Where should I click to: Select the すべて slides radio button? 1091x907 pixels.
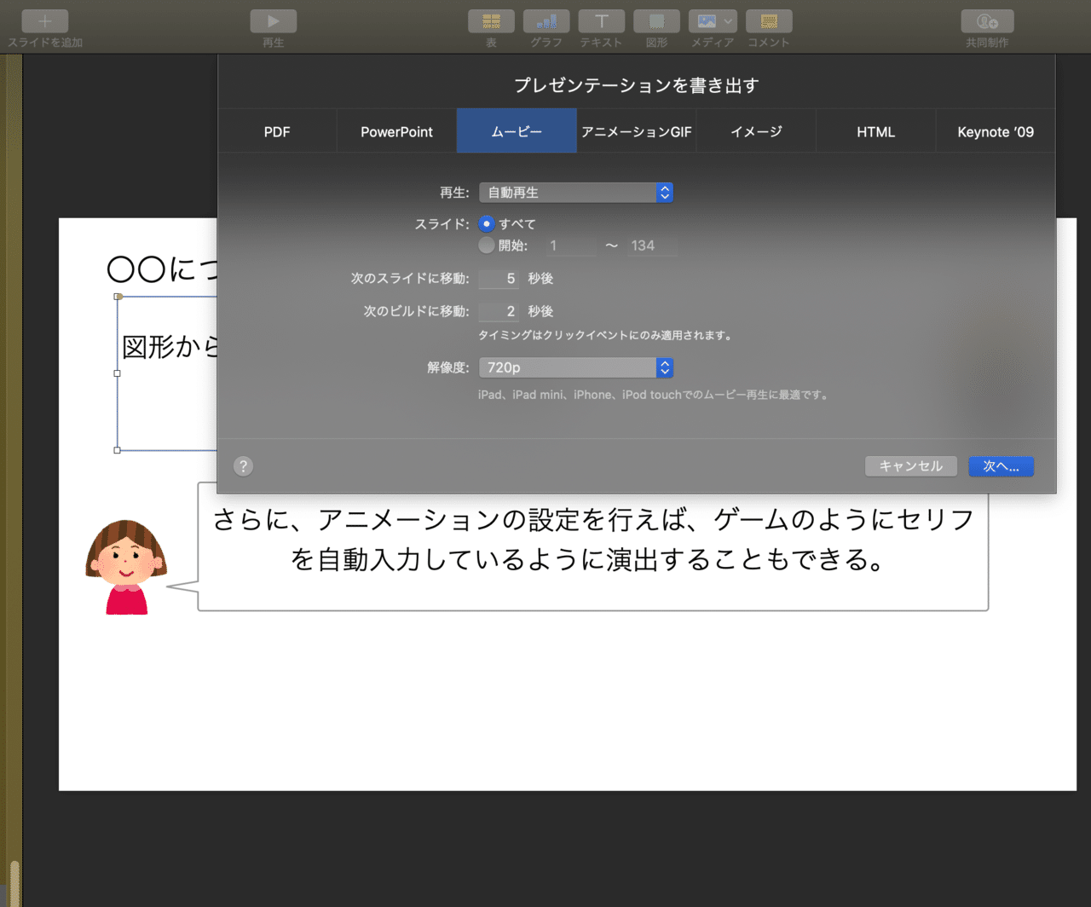pyautogui.click(x=487, y=224)
